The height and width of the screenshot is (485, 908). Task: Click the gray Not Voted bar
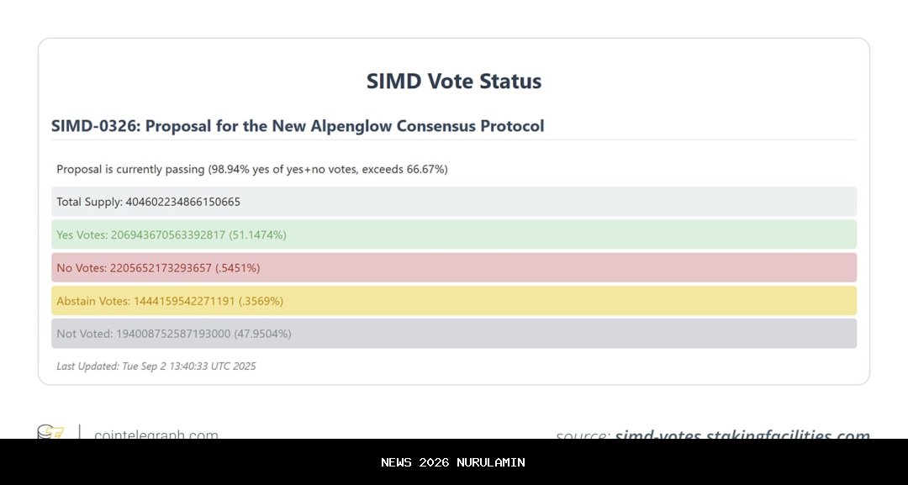click(454, 334)
